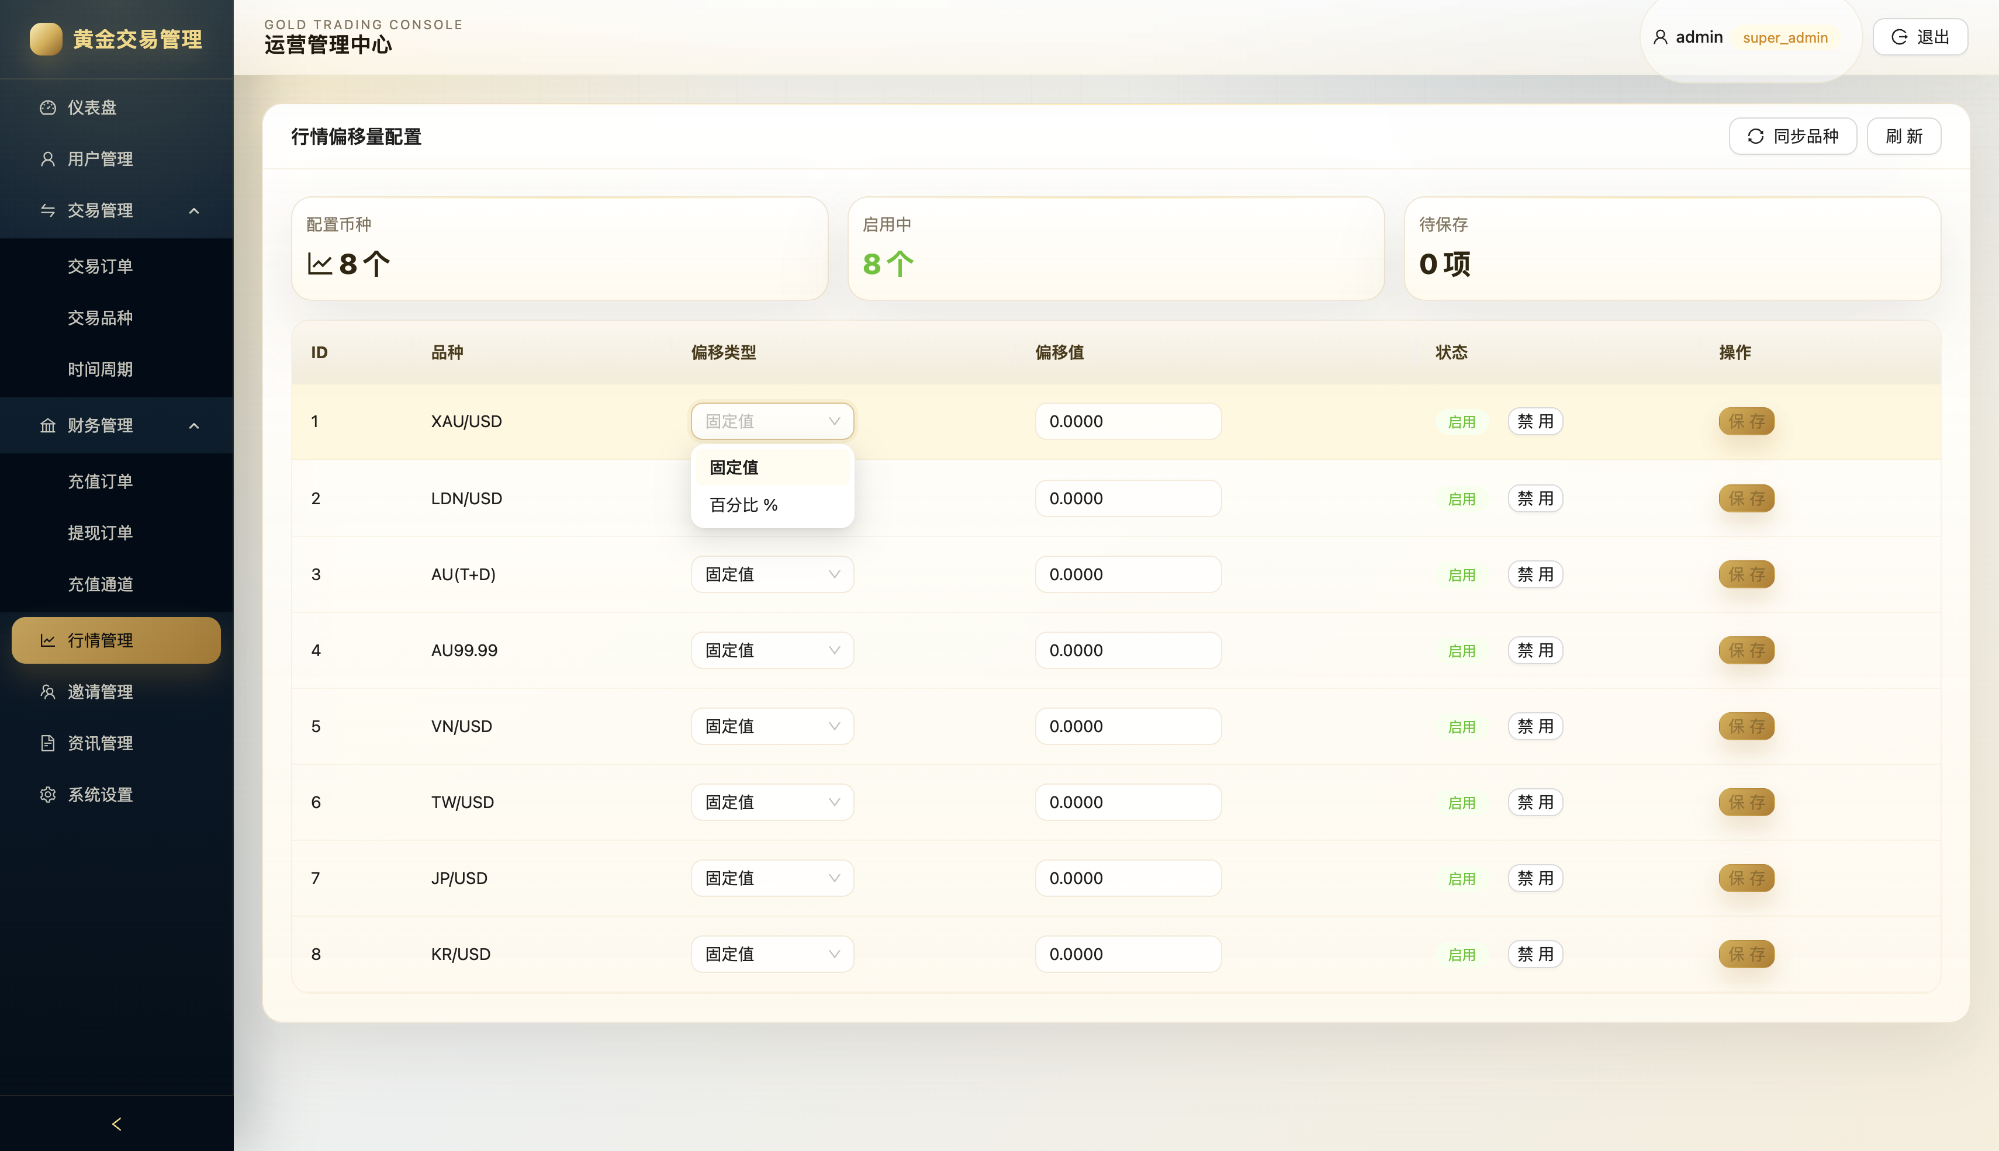Click the chart icon beside 8 个
1999x1151 pixels.
320,264
